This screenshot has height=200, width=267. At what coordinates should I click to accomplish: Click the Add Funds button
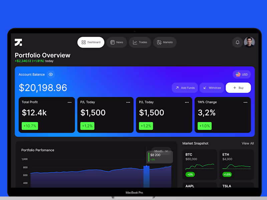[185, 88]
